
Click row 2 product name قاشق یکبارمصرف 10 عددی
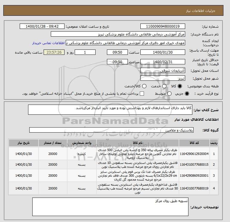(x=138, y=165)
